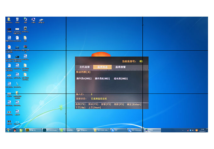Open the folder named 300 on desktop
The width and height of the screenshot is (214, 149).
(x=25, y=39)
